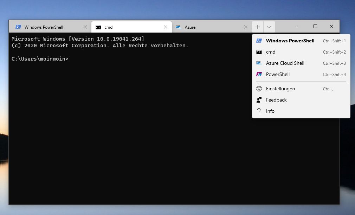The width and height of the screenshot is (355, 215).
Task: Click the Microsoft Windows version line
Action: tap(78, 39)
